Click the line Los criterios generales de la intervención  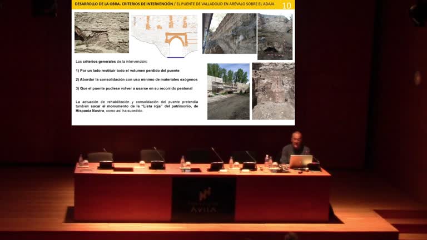coord(111,62)
